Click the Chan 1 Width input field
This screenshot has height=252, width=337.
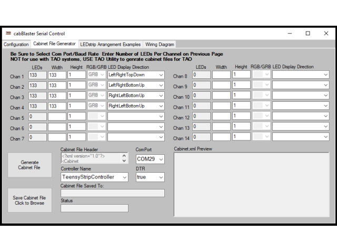[56, 75]
